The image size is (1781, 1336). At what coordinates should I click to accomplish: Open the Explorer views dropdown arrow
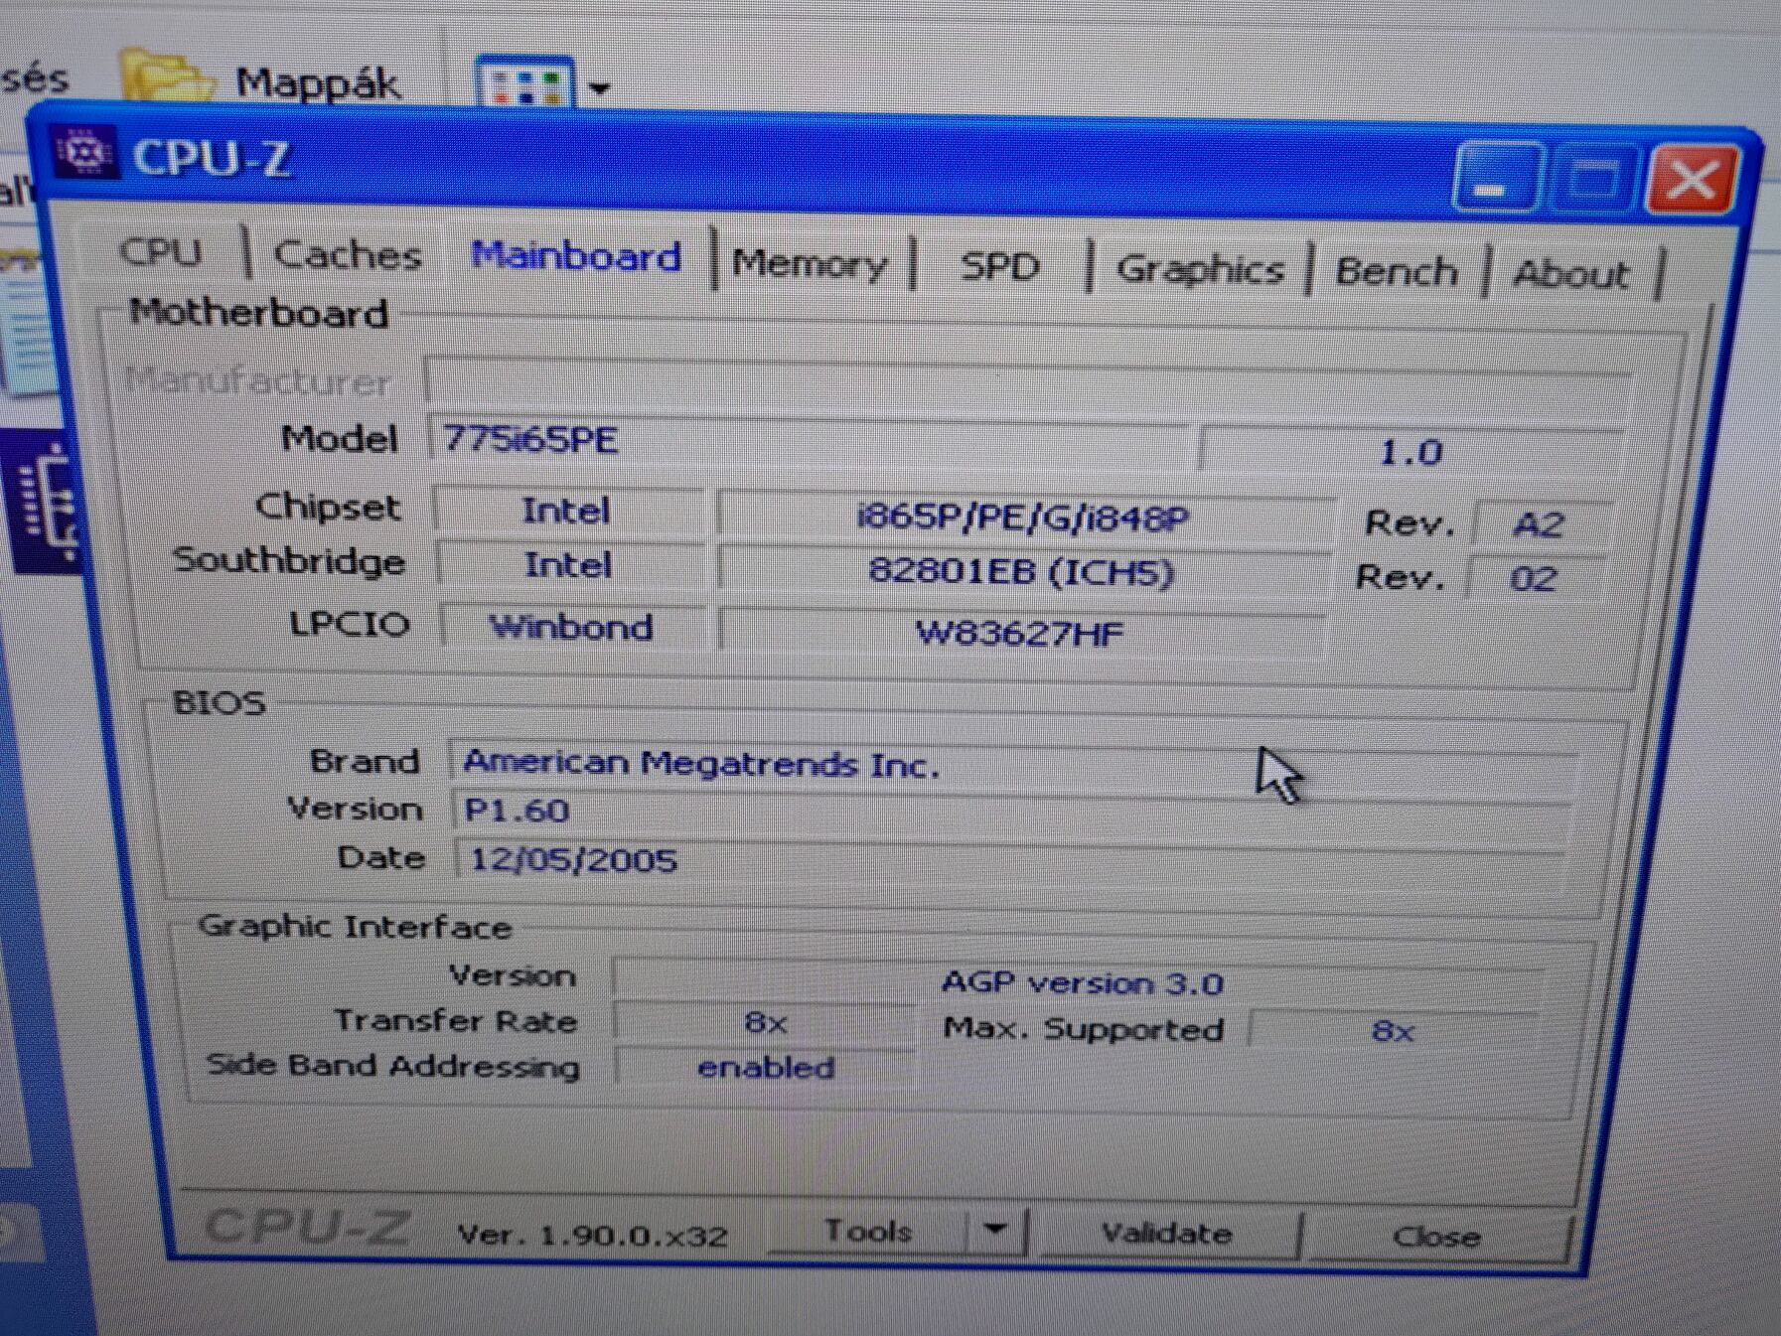coord(598,87)
